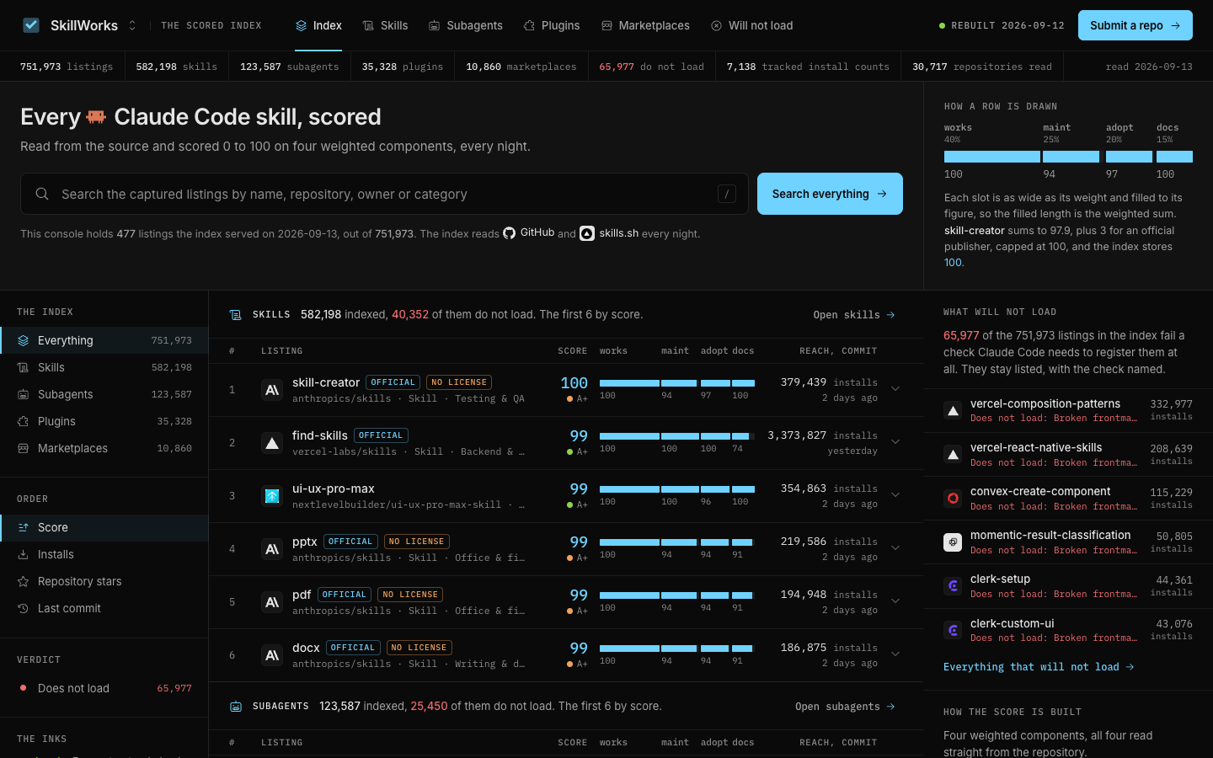Open the Marketplaces tab in top navigation

pyautogui.click(x=645, y=25)
